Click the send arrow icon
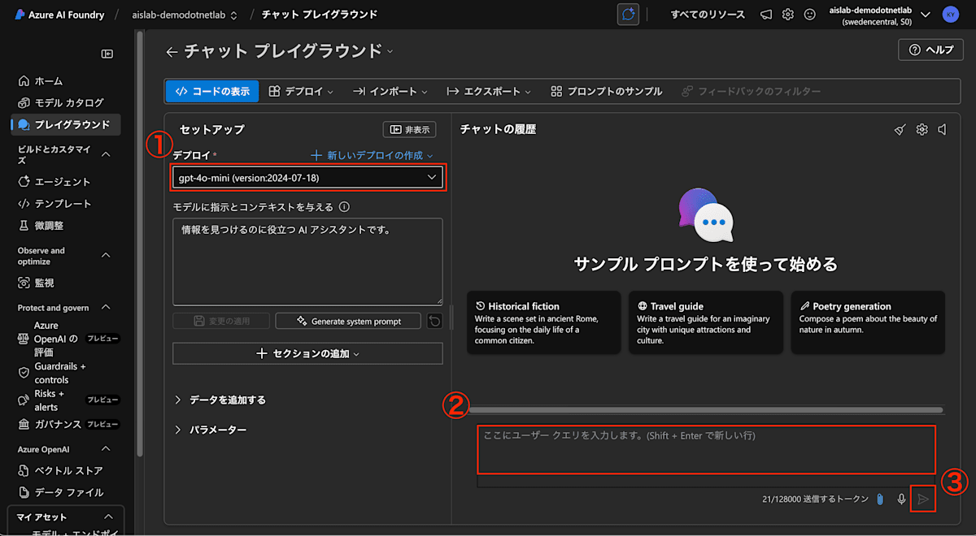 [x=923, y=499]
